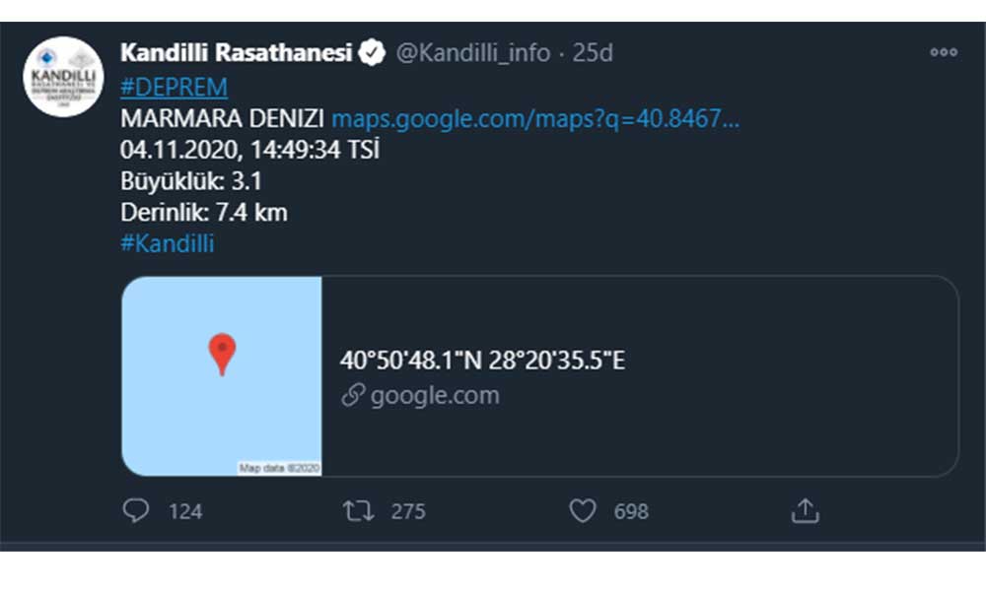Click the red map pin marker

[222, 354]
